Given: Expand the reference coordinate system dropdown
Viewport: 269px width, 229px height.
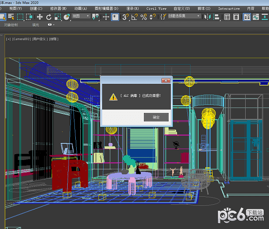Looking at the screenshot, I should coord(81,17).
